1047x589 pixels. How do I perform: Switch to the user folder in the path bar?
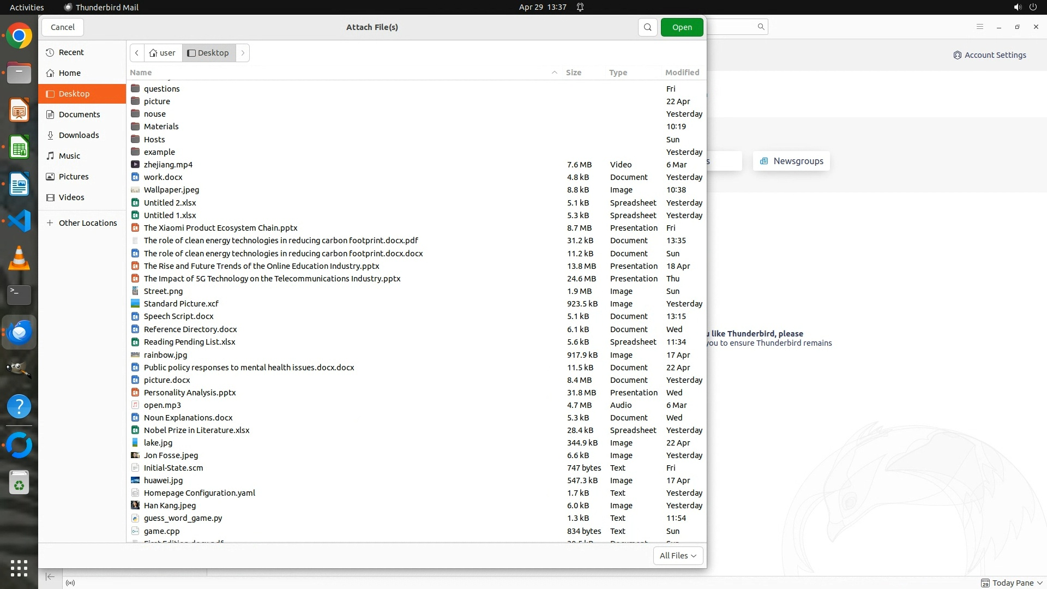163,53
